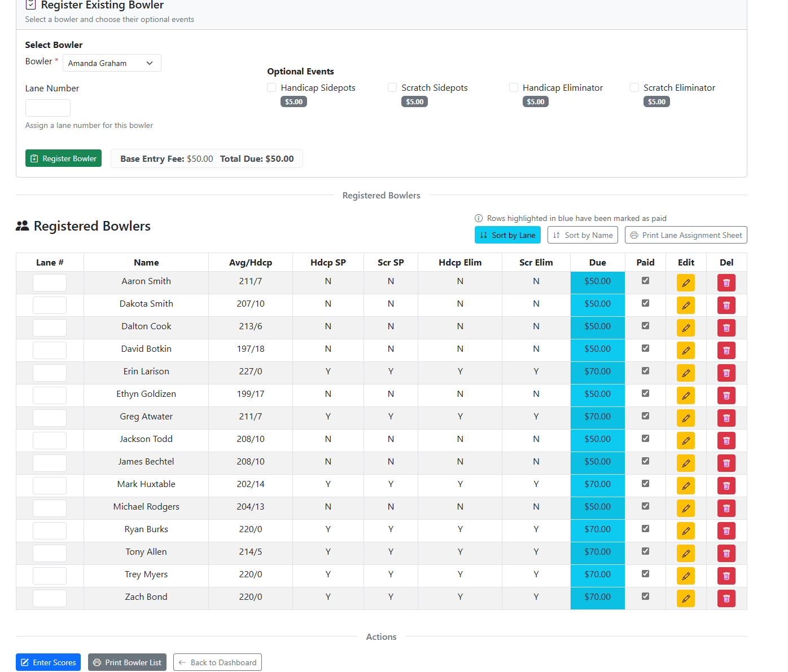
Task: Delete Dakota Smith using trash icon
Action: [726, 306]
